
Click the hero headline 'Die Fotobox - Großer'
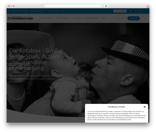click(36, 51)
